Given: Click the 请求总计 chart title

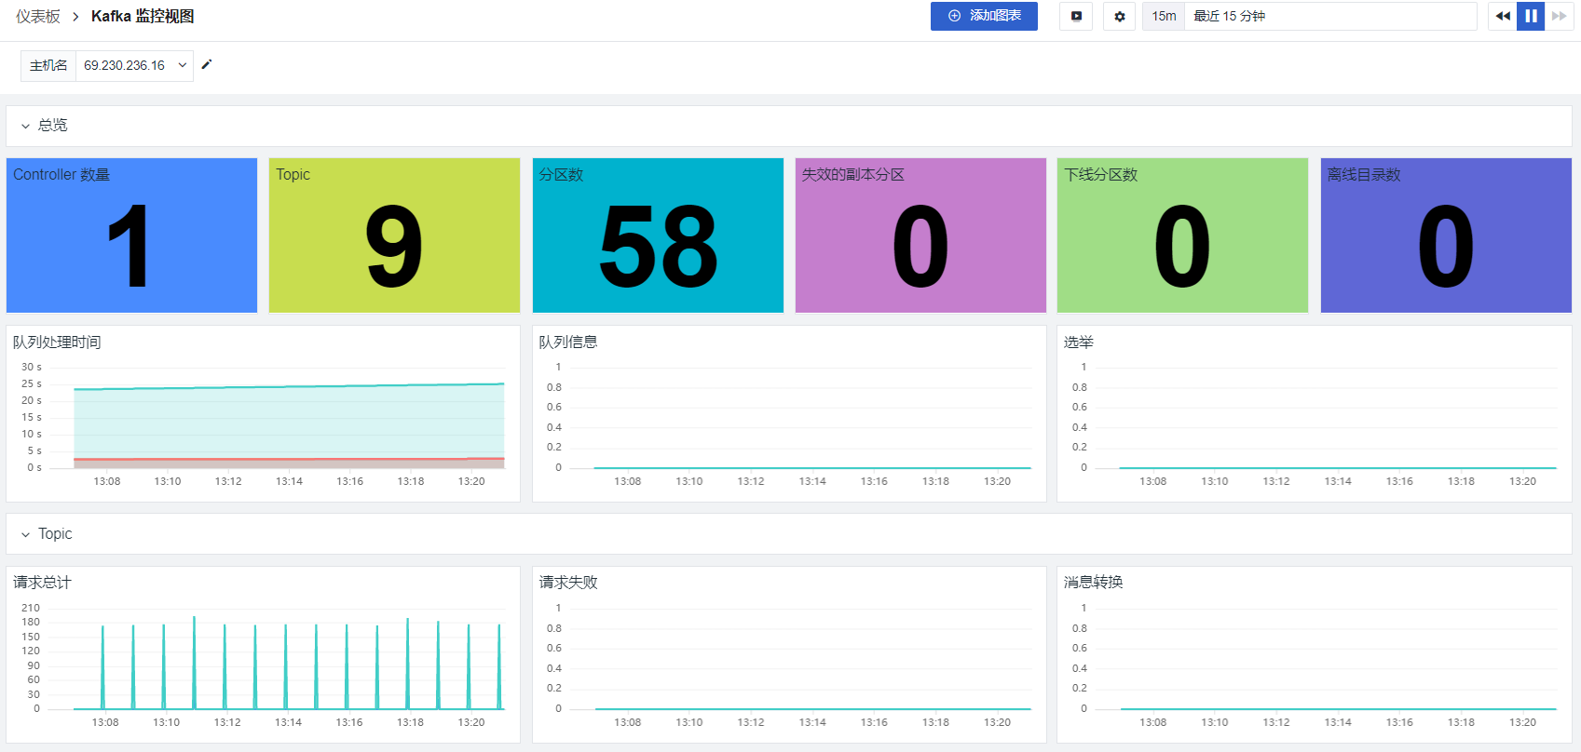Looking at the screenshot, I should (42, 582).
